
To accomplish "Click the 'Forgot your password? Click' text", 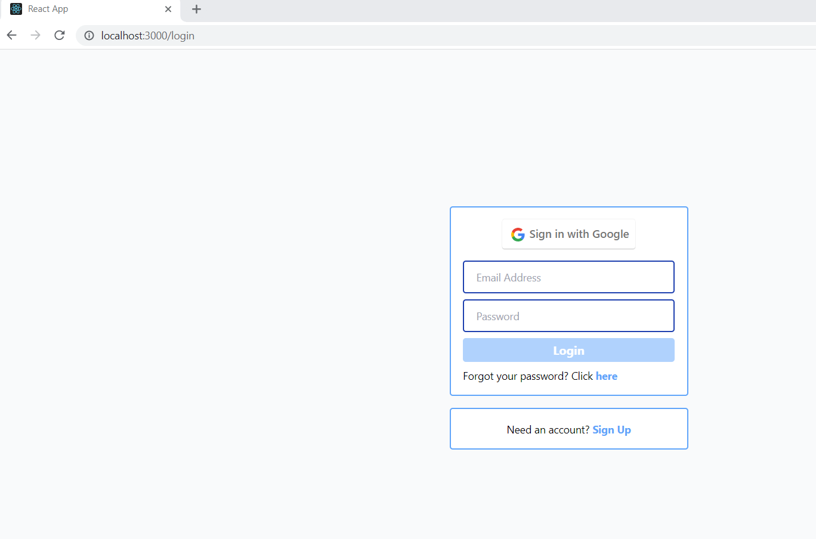I will point(528,376).
